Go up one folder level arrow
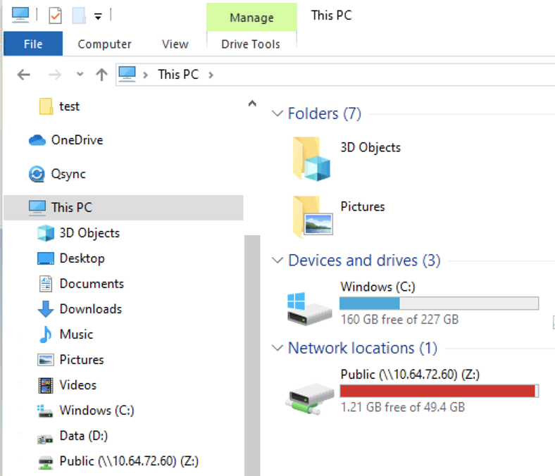This screenshot has height=476, width=555. 101,75
